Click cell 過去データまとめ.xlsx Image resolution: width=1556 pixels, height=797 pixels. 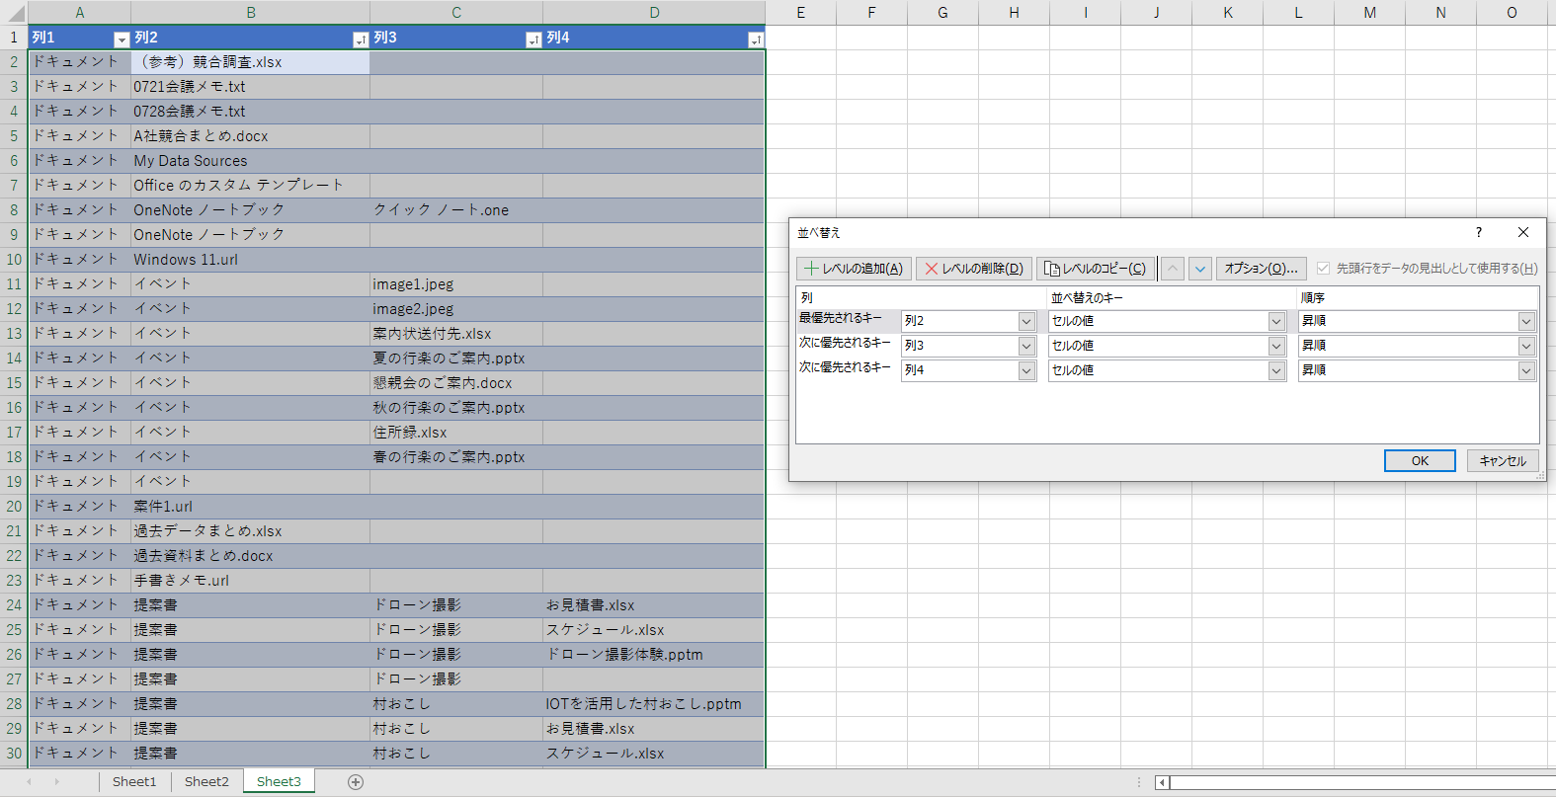coord(250,531)
